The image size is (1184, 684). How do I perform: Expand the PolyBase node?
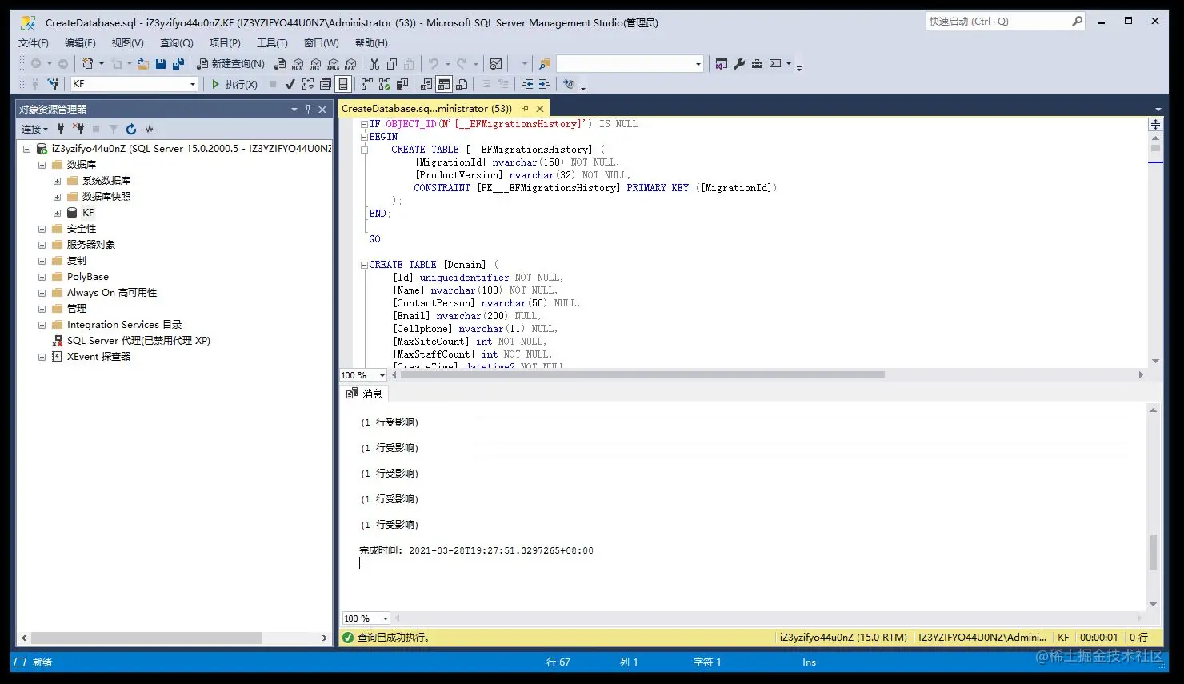(x=42, y=277)
